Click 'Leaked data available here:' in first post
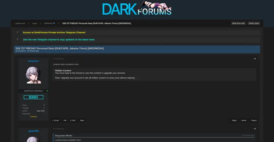274x142 pixels. [x=66, y=64]
